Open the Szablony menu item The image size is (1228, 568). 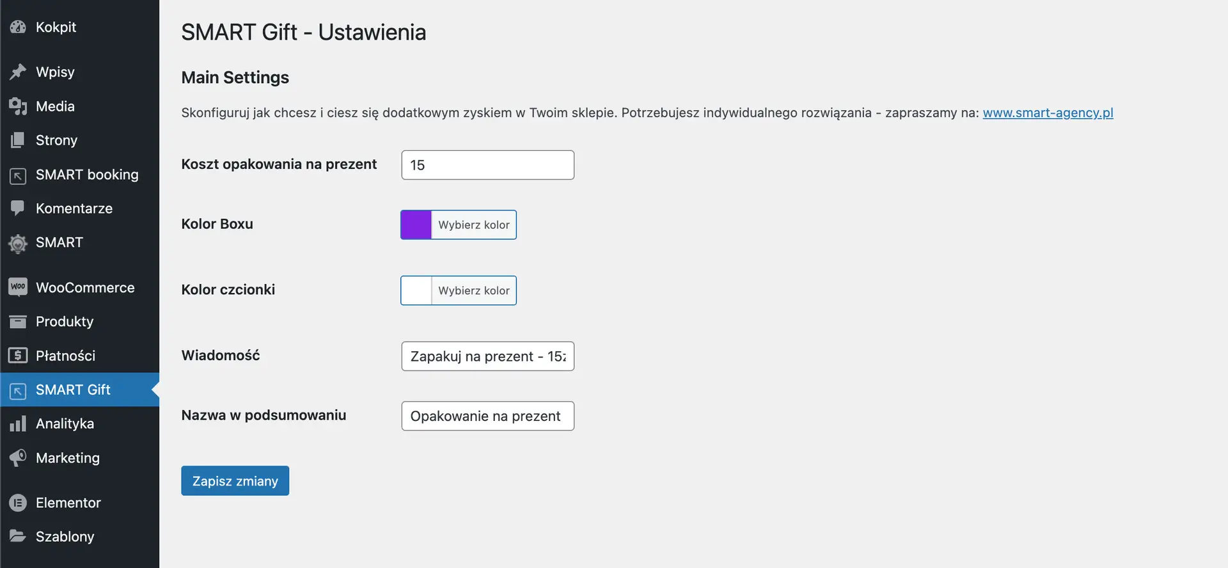65,537
